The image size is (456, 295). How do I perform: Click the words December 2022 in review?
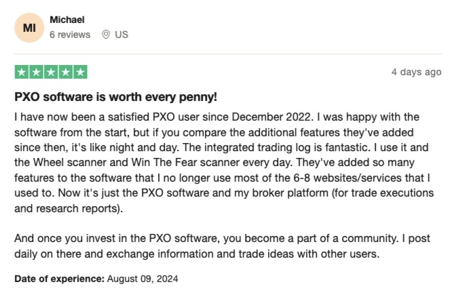point(271,117)
